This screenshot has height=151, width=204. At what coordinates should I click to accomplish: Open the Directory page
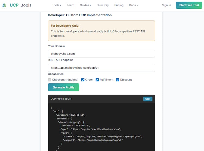point(103,5)
